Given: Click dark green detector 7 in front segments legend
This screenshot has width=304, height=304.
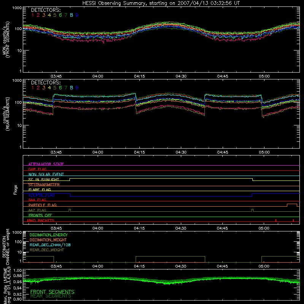Looking at the screenshot, I should point(66,15).
